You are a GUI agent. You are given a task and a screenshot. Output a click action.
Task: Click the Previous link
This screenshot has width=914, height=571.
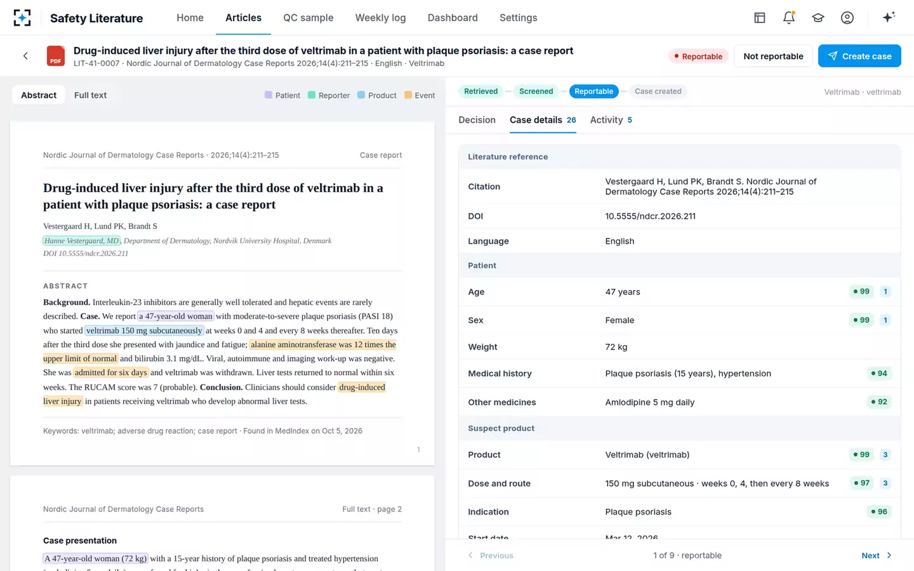(x=496, y=555)
